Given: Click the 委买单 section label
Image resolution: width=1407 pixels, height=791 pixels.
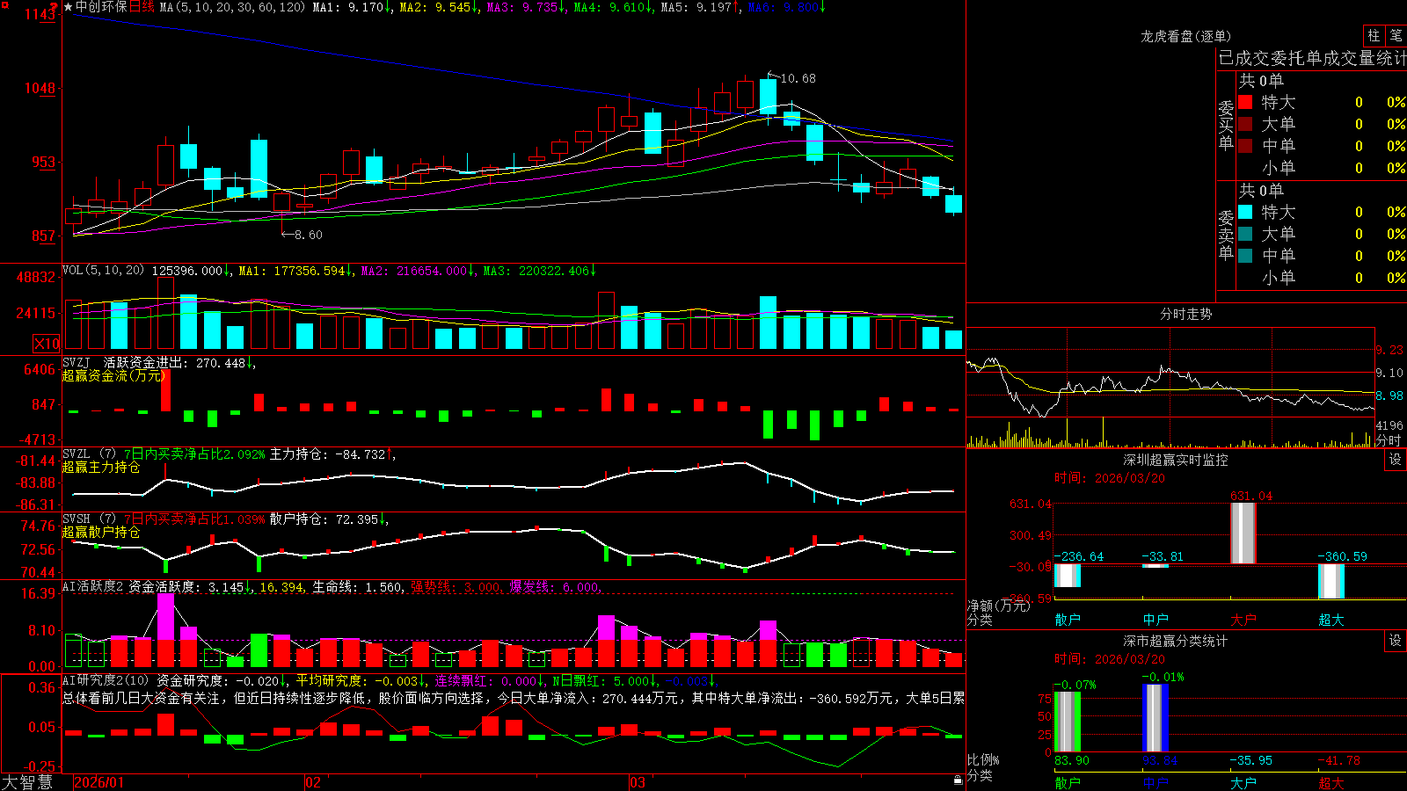Looking at the screenshot, I should click(1226, 126).
